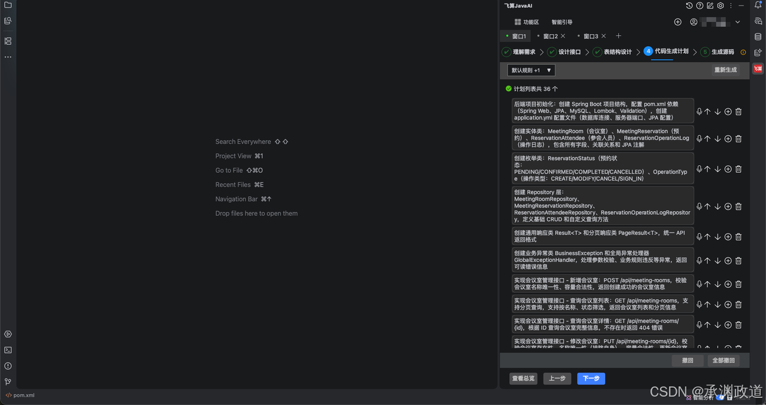Move 创建实体类 item down

pyautogui.click(x=718, y=138)
